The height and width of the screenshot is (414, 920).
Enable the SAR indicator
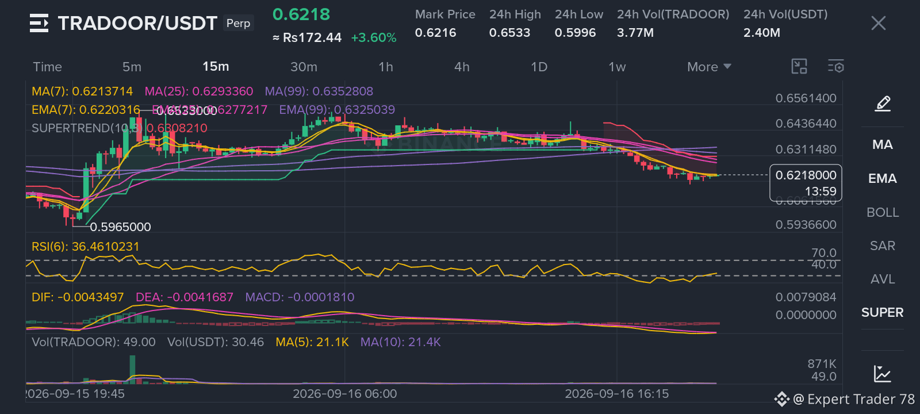pos(883,246)
